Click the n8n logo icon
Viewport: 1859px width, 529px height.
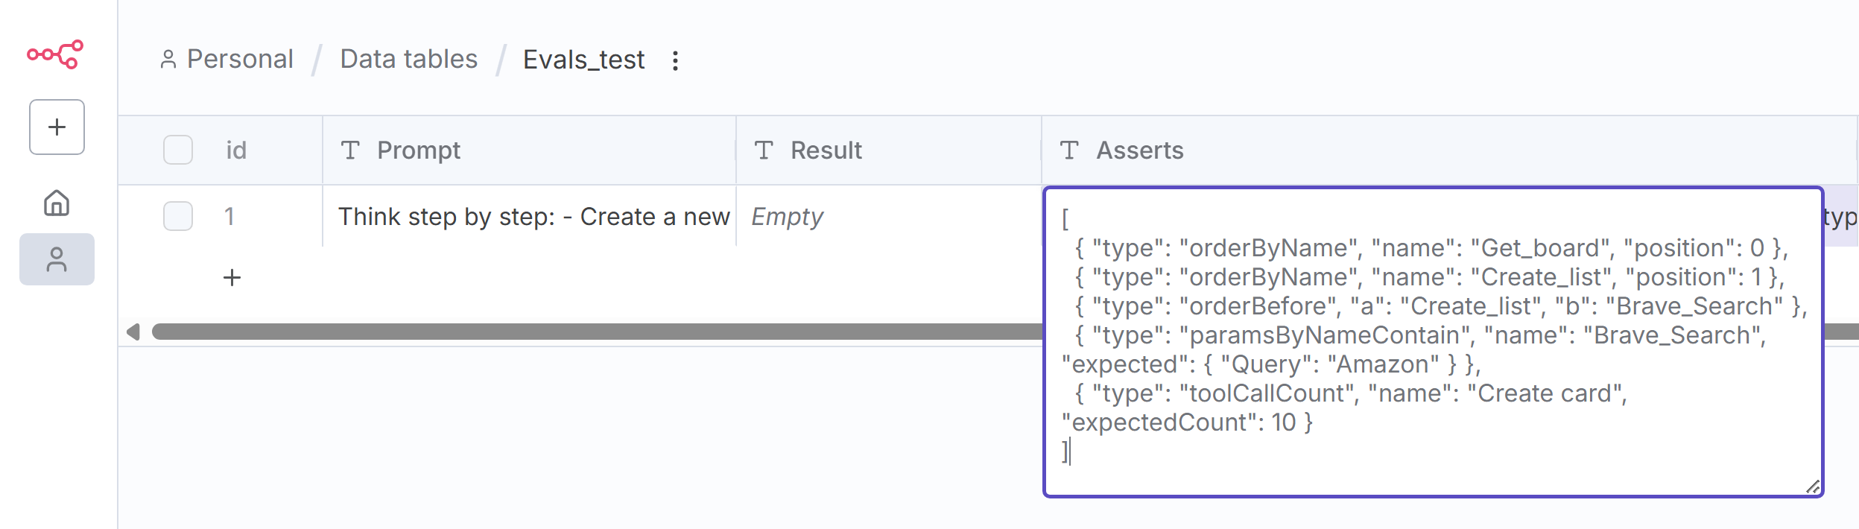coord(56,54)
